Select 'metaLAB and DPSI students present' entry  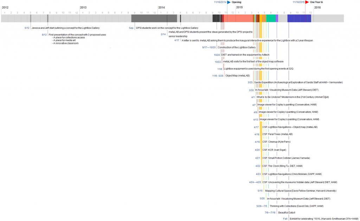(x=211, y=34)
